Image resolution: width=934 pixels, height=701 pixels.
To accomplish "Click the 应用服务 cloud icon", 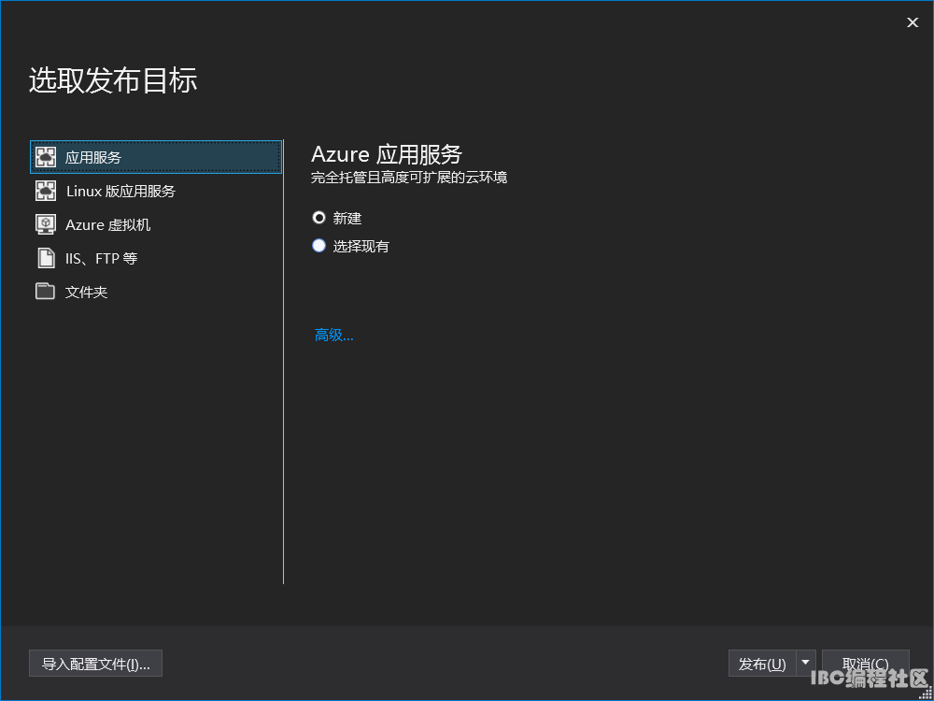I will coord(46,157).
